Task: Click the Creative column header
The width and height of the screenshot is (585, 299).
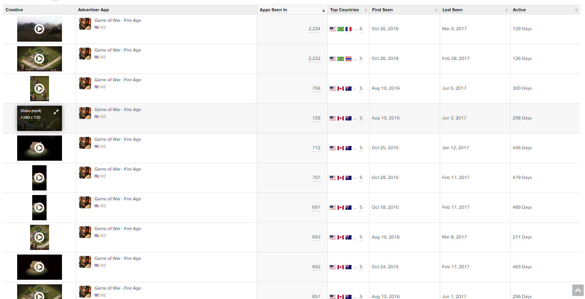Action: point(14,10)
